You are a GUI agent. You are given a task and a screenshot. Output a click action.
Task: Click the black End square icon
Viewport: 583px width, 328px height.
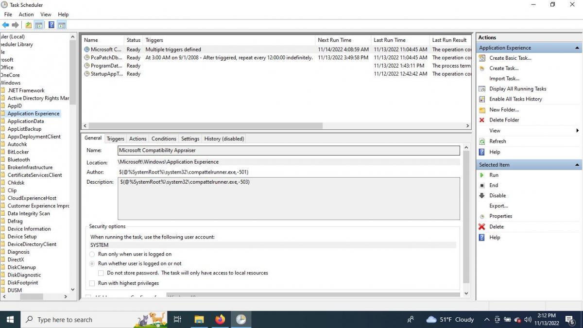pos(482,185)
